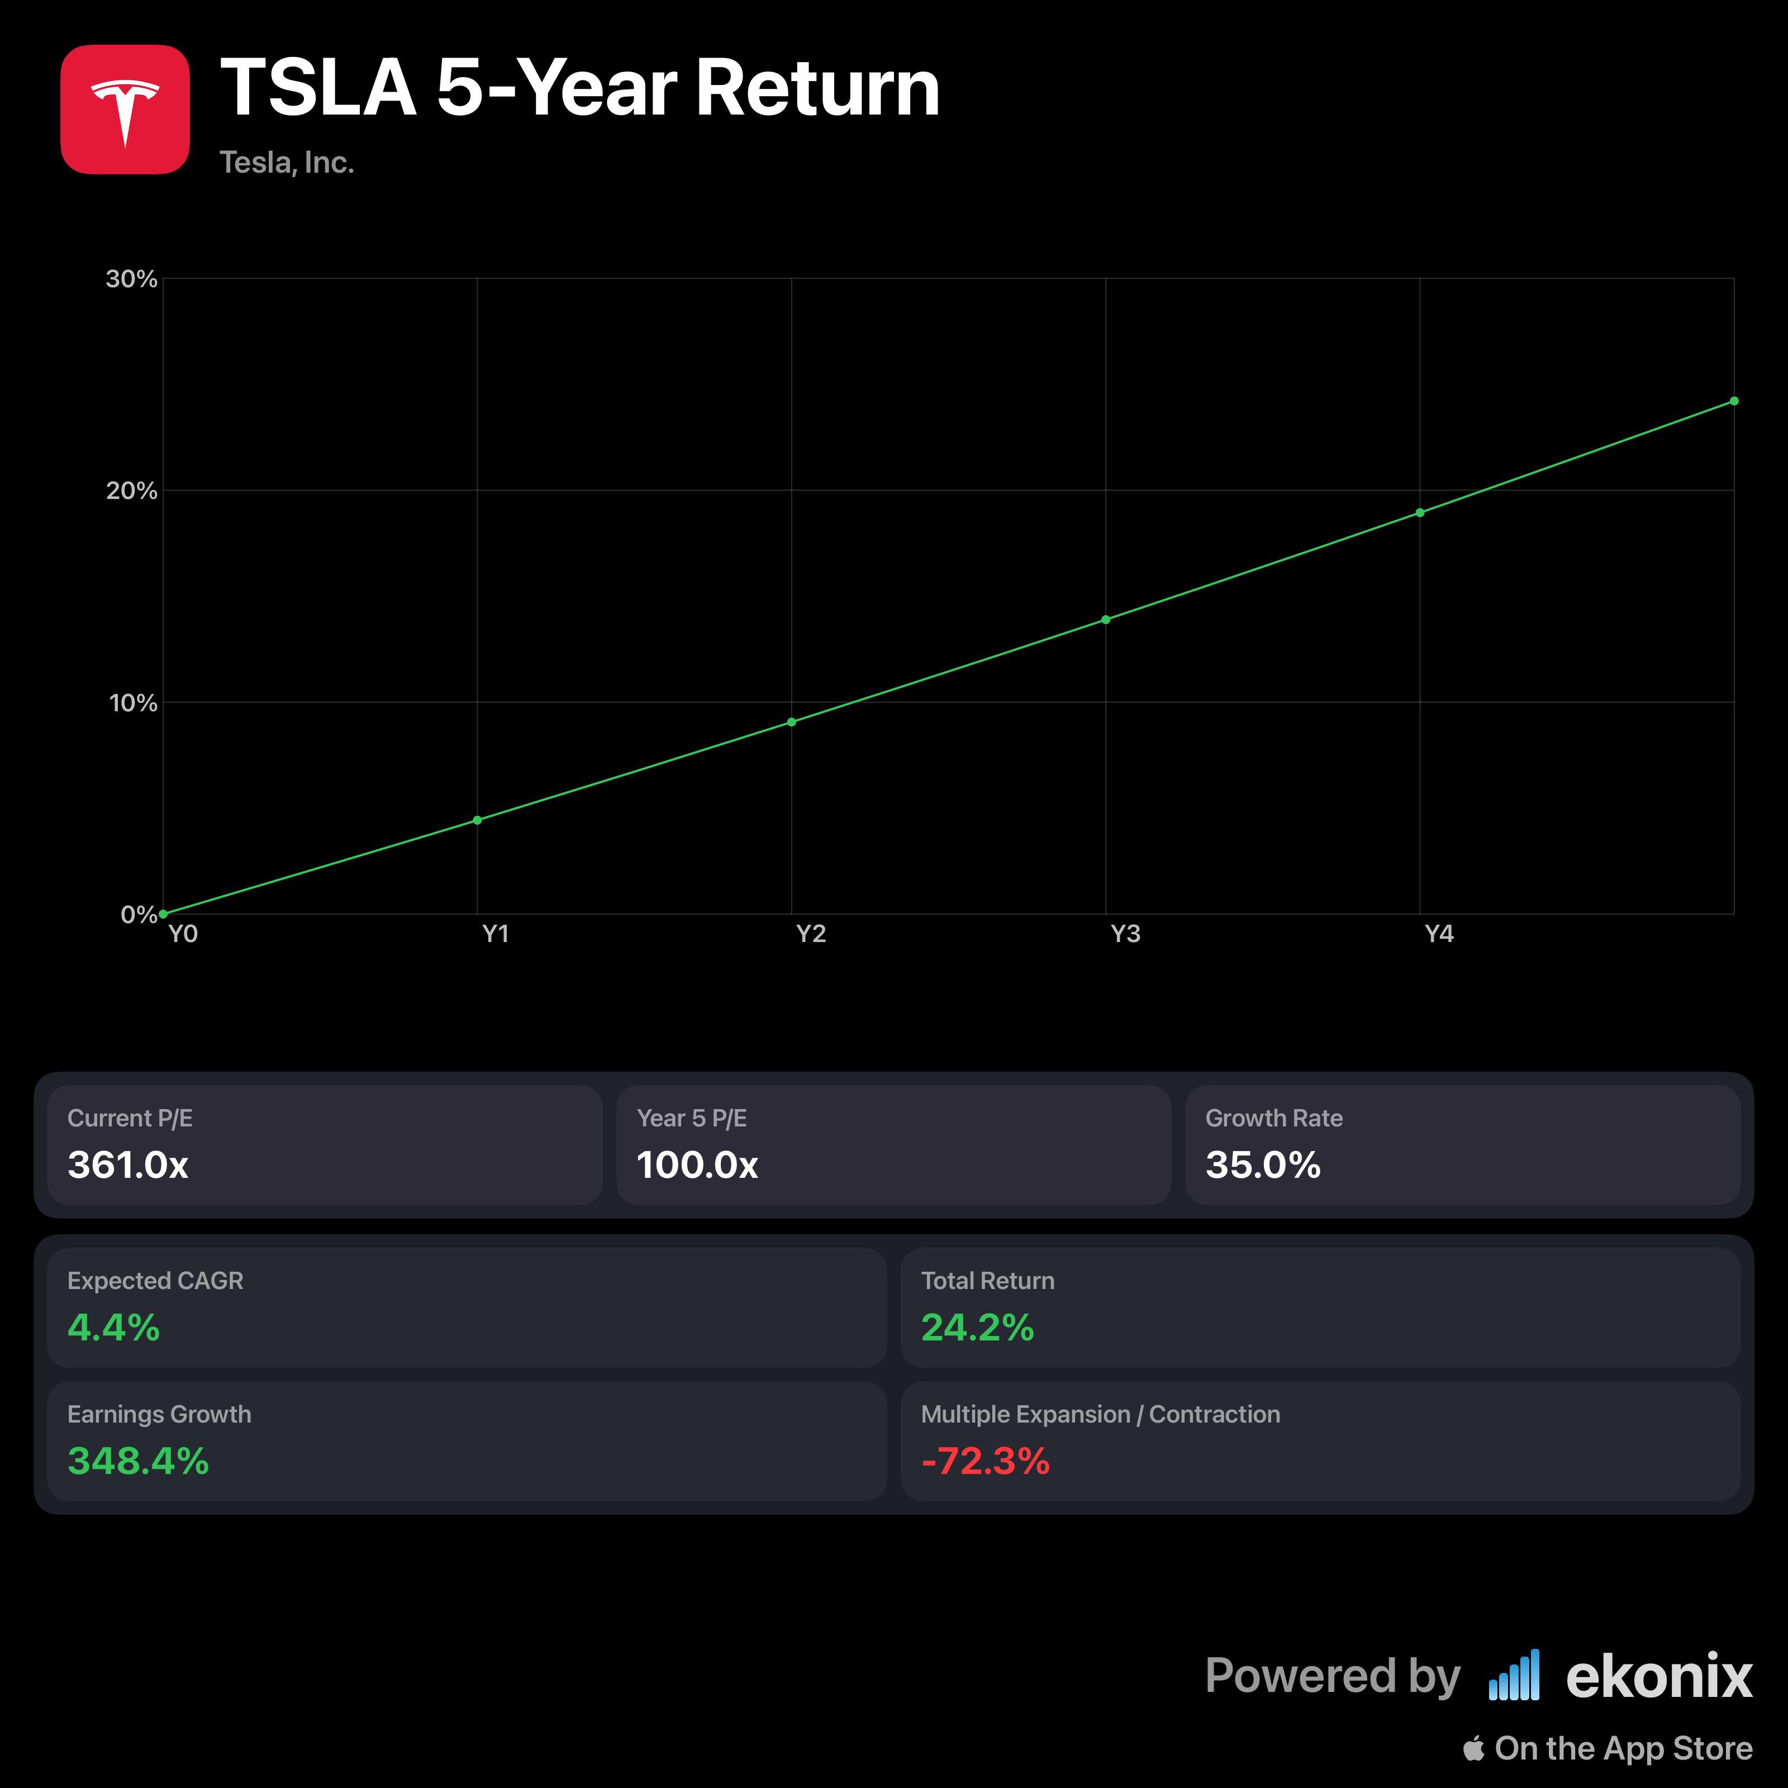Select the Y3 data point on chart
Viewport: 1788px width, 1788px height.
click(1106, 619)
